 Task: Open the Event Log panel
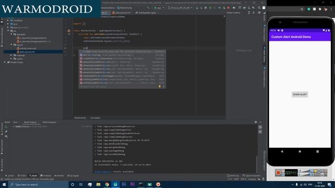[233, 175]
